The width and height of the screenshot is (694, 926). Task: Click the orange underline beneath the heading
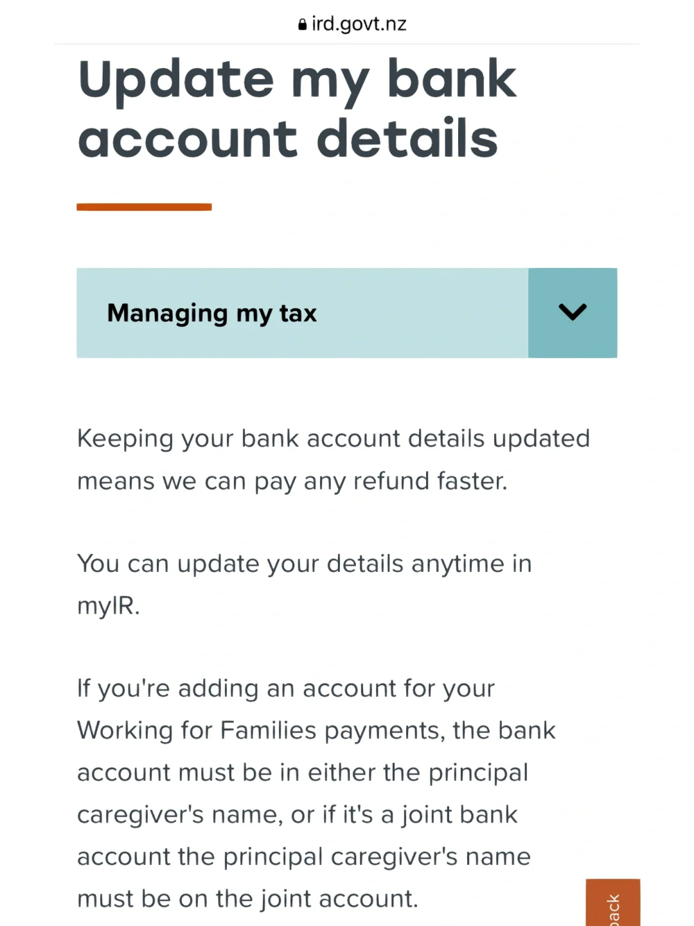144,207
